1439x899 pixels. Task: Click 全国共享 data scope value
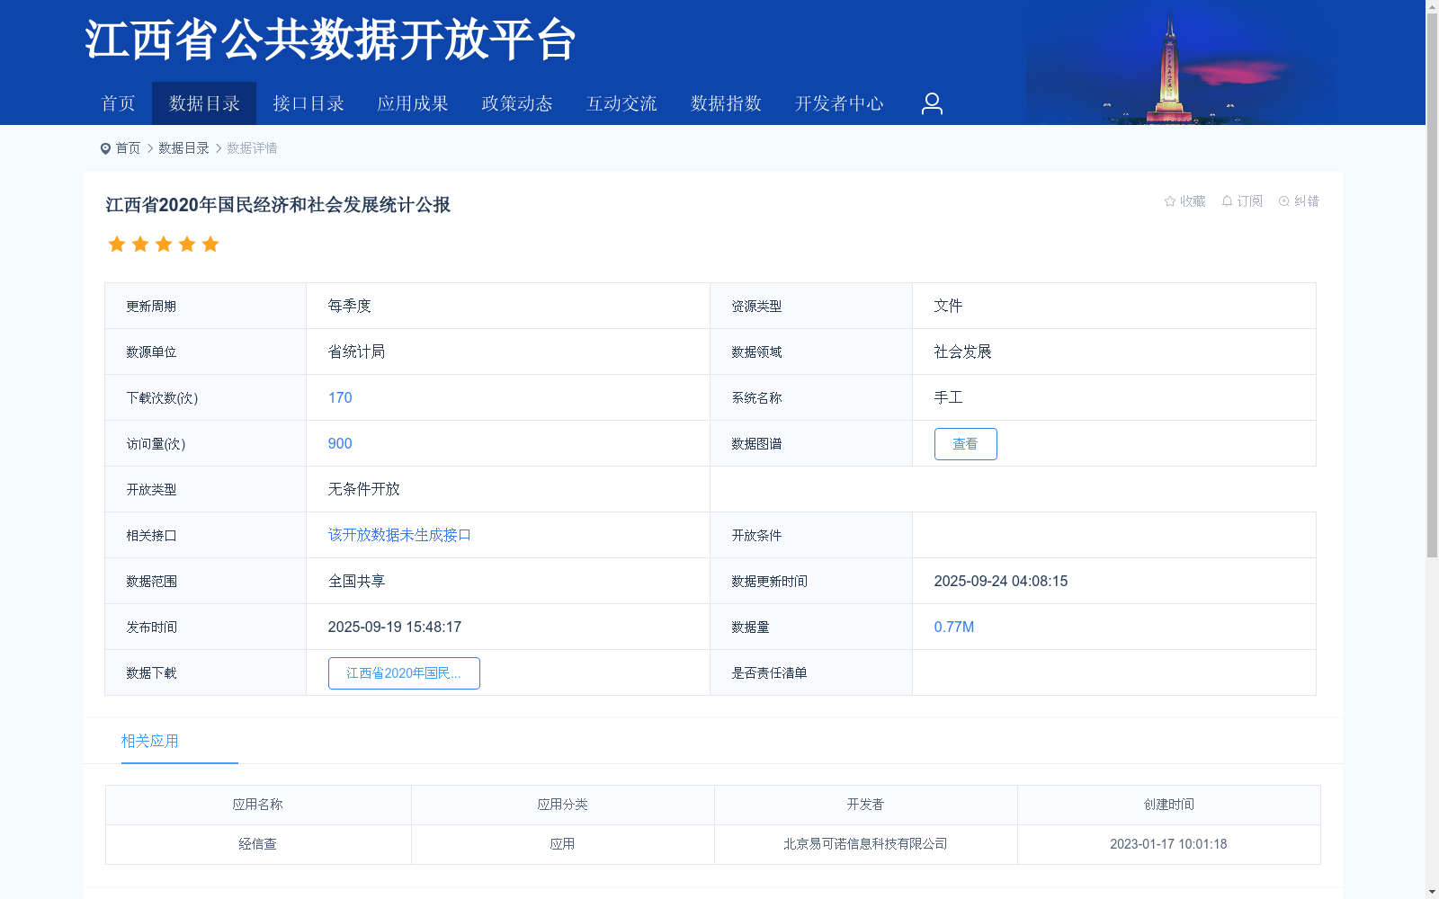coord(356,581)
